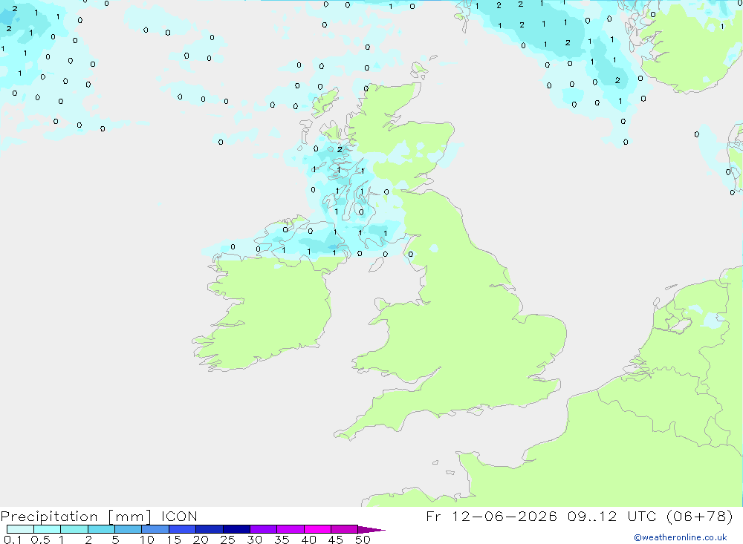Screen dimensions: 743x544
Task: Click the '0.1' legend scale value
Action: 13,540
